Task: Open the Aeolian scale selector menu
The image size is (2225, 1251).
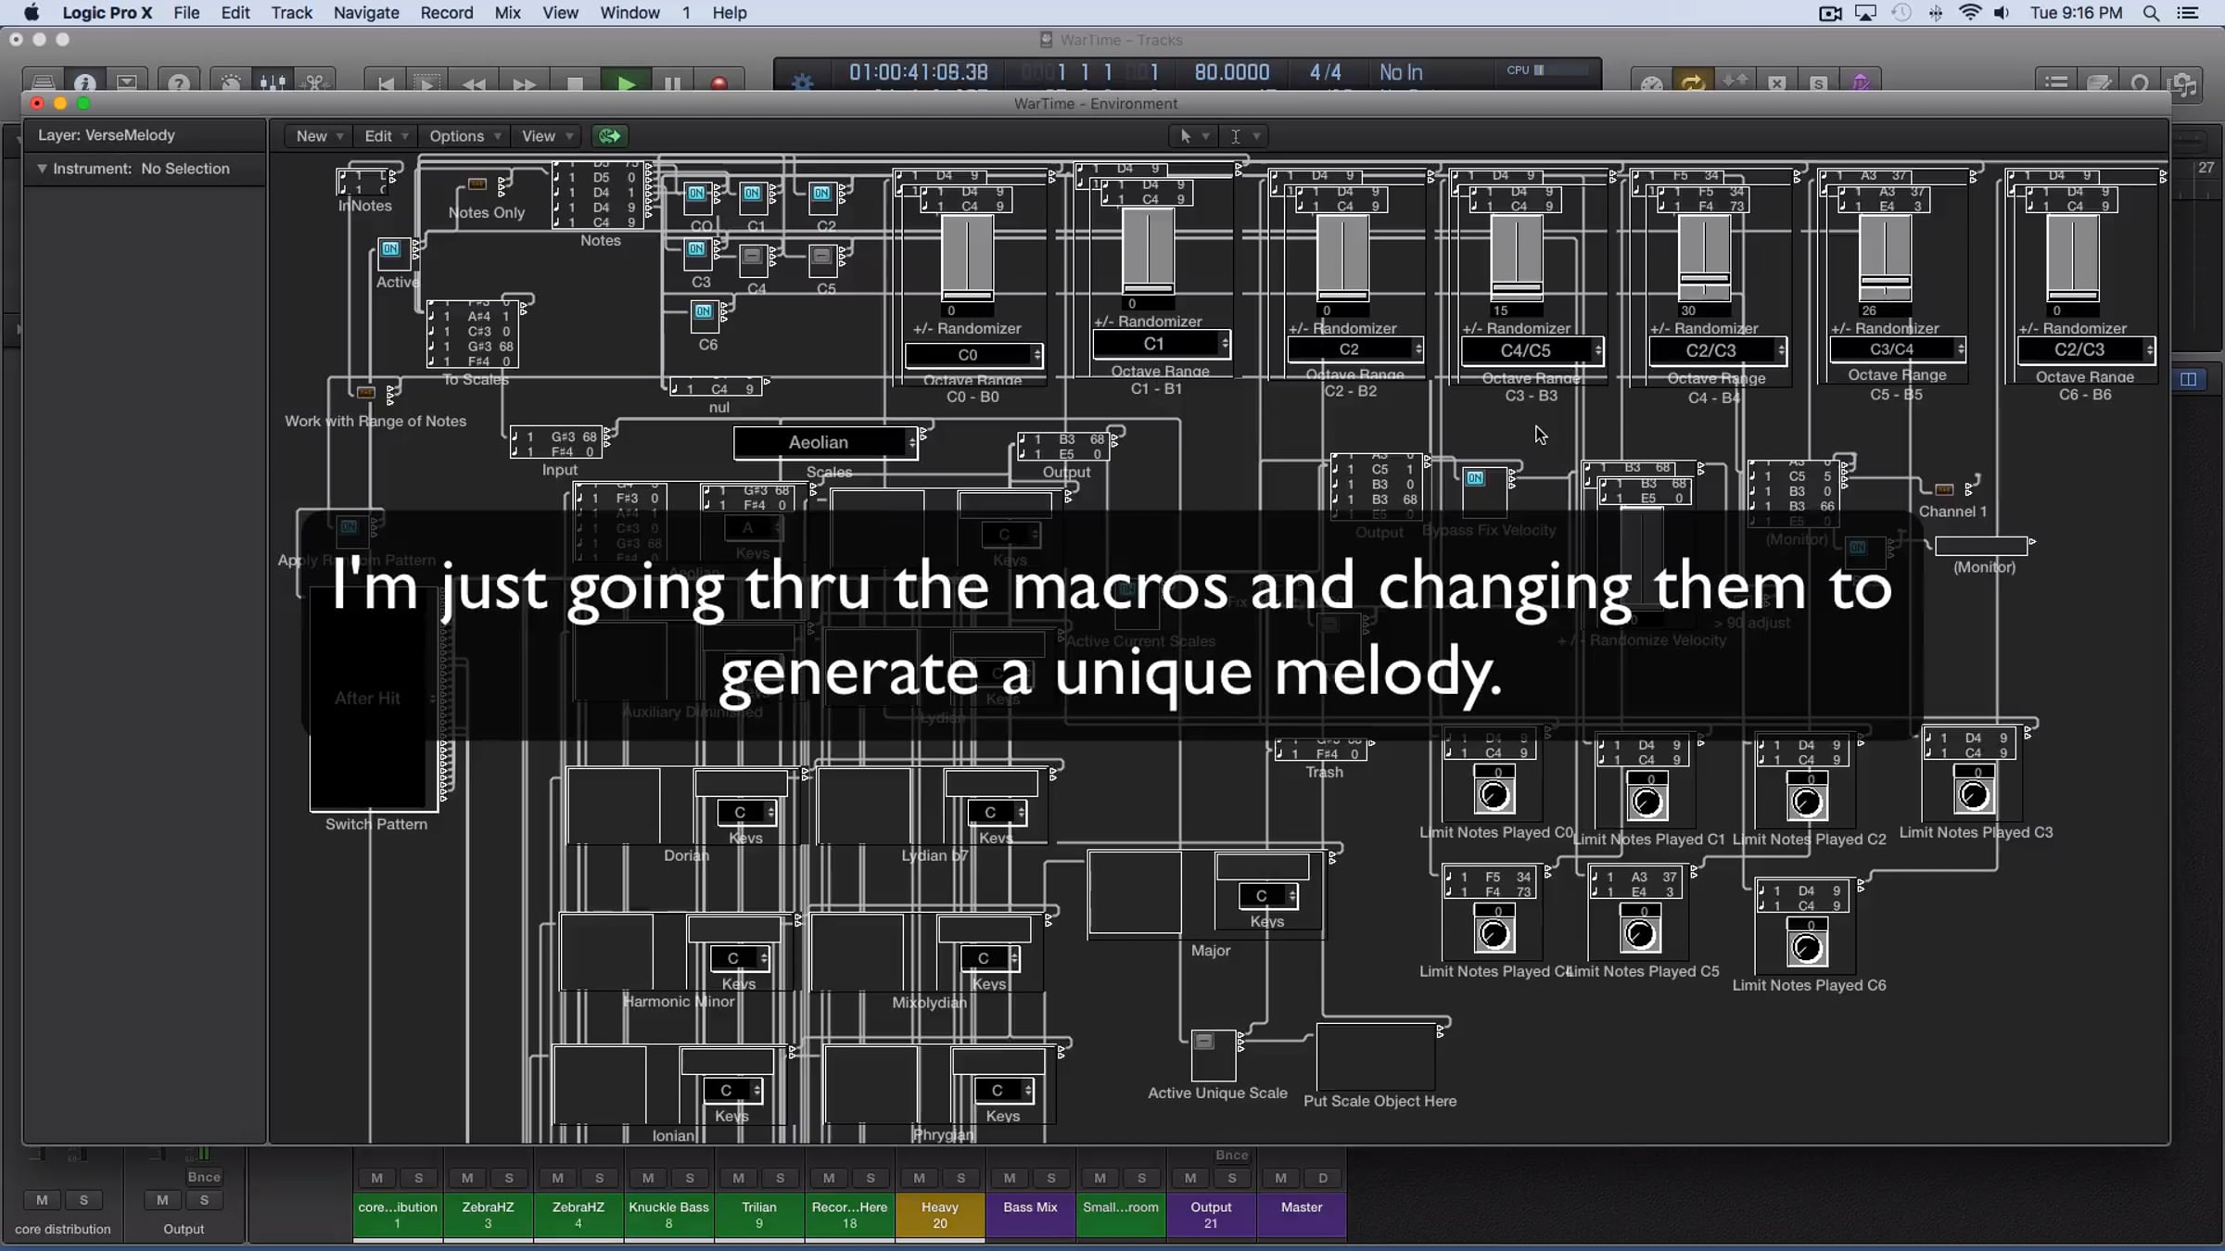Action: pyautogui.click(x=825, y=442)
